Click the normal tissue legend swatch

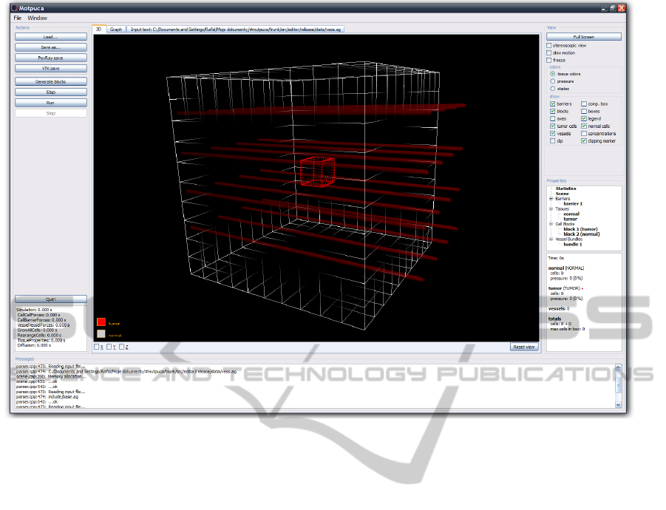(x=101, y=334)
